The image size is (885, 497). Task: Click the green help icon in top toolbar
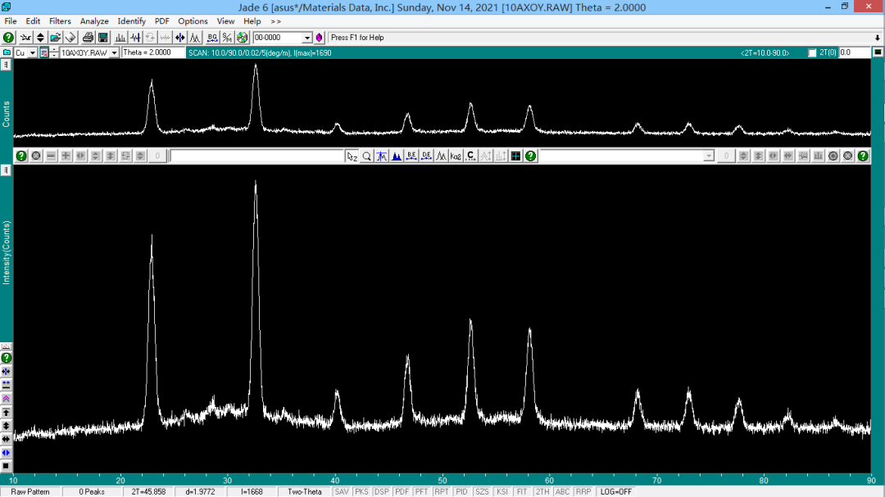(x=9, y=38)
